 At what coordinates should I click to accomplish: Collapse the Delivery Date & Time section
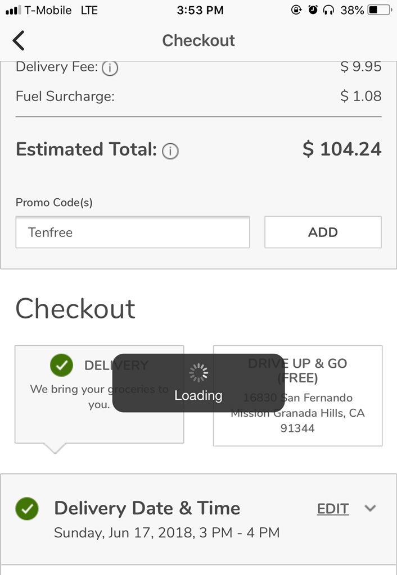[369, 508]
